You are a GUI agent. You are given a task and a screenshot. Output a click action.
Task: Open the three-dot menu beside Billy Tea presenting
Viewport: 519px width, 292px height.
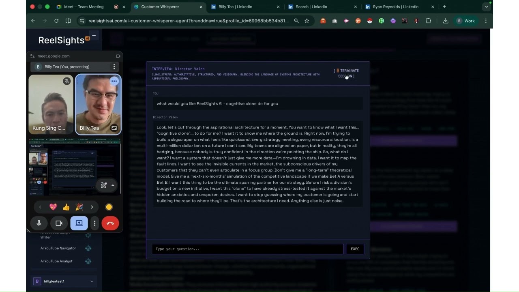114,67
